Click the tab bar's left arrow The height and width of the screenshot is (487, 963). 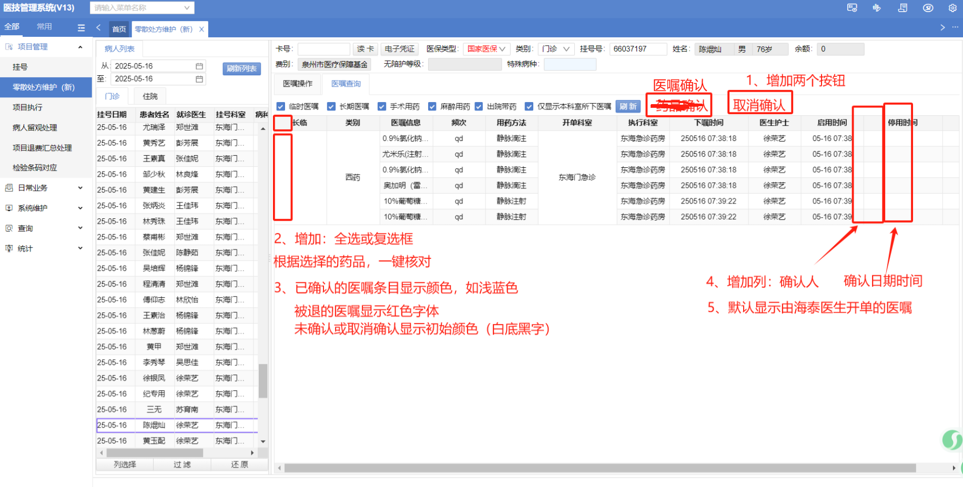pyautogui.click(x=98, y=27)
